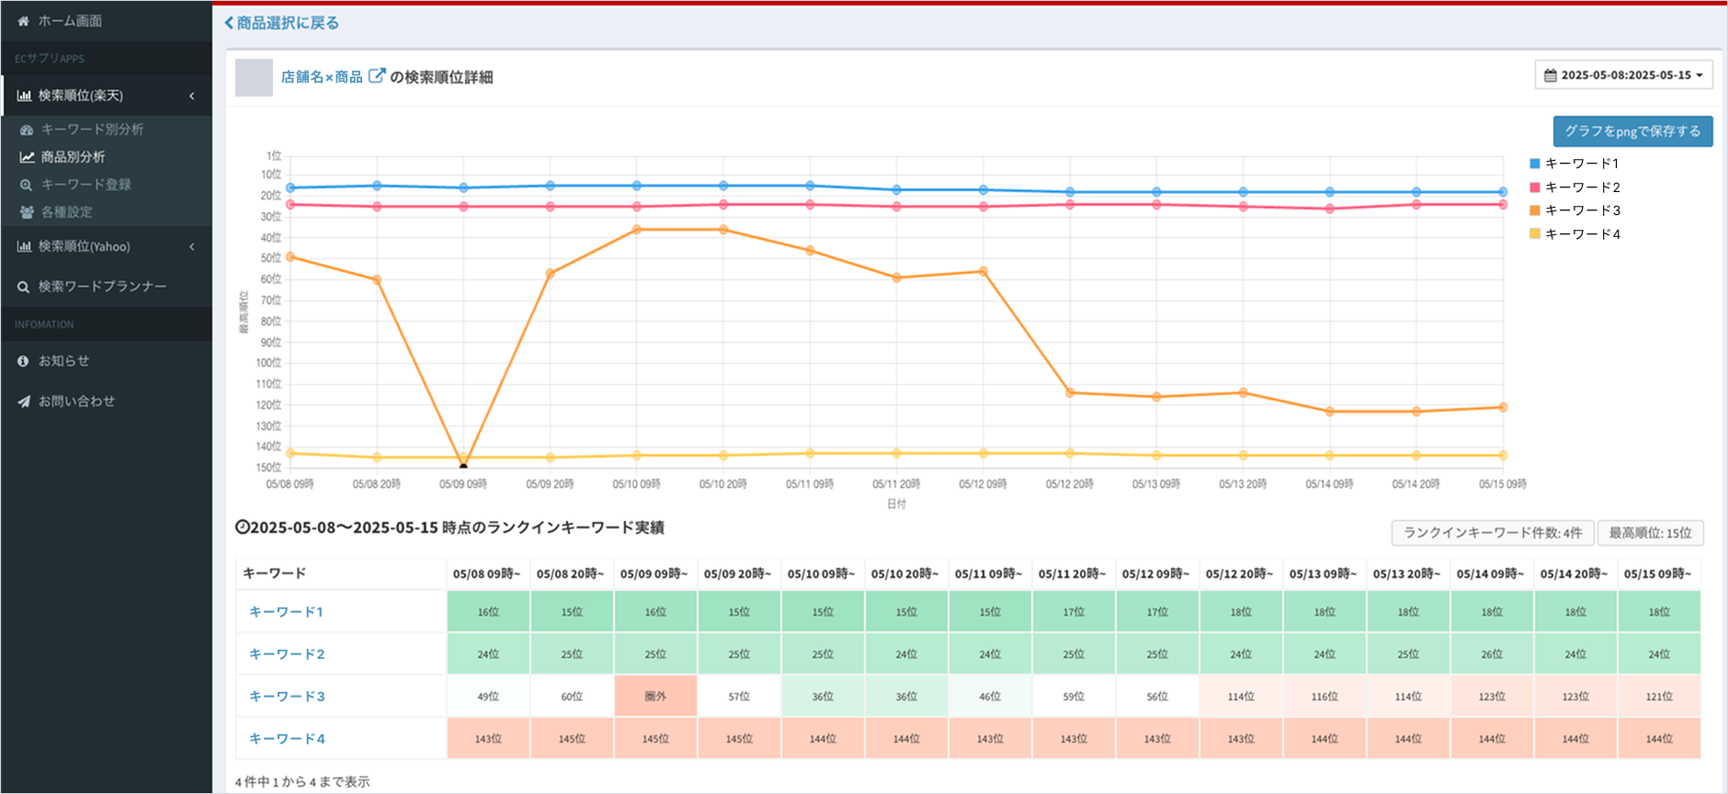The image size is (1728, 794).
Task: Toggle キーワード1 series in chart legend
Action: pos(1581,164)
